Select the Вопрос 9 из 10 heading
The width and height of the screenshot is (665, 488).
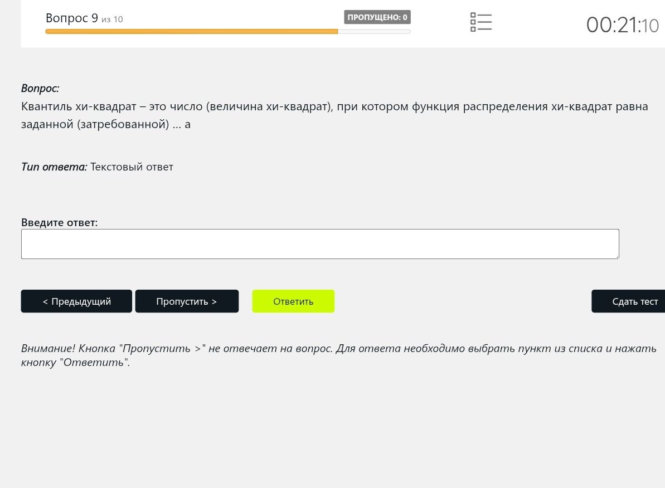pyautogui.click(x=84, y=18)
